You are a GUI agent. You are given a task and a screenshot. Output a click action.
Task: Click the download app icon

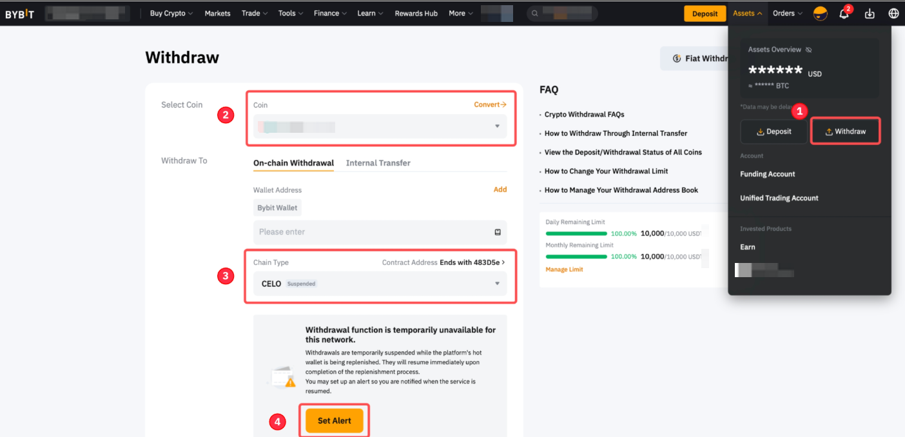pos(870,14)
